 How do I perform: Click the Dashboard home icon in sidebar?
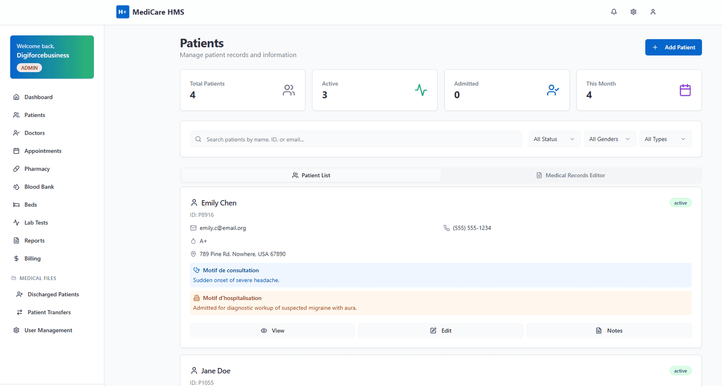pyautogui.click(x=16, y=97)
